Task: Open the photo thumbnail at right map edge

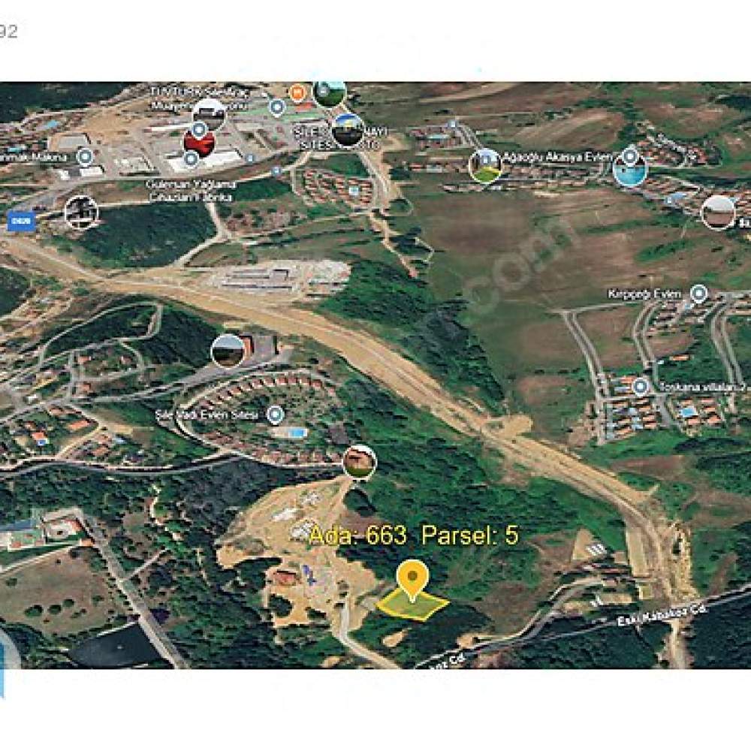Action: point(718,213)
